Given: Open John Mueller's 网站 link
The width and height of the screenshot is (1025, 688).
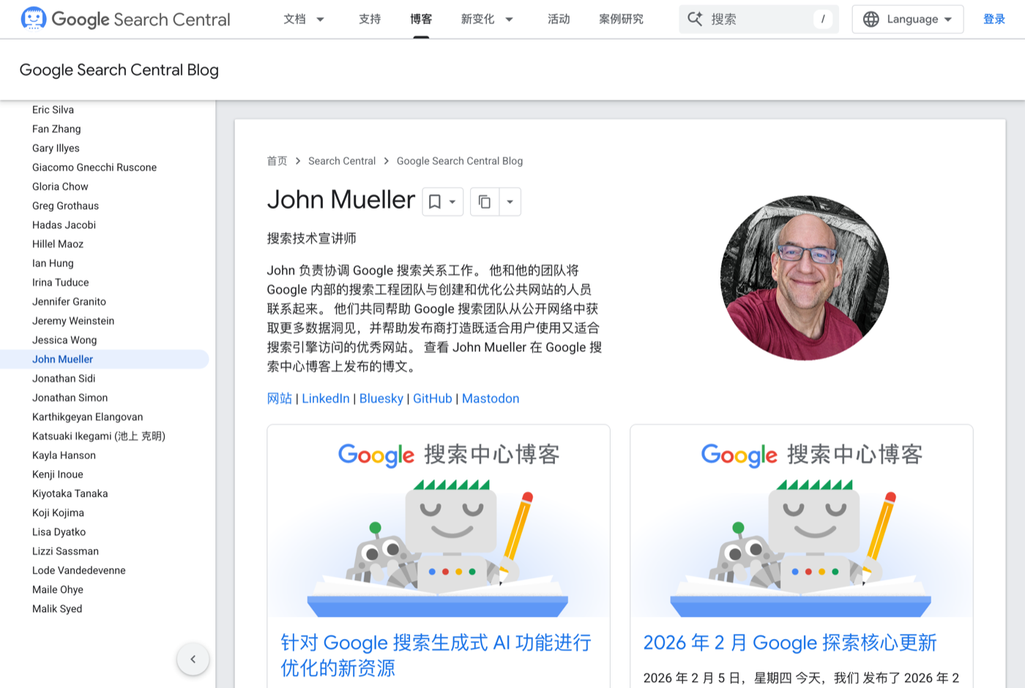Looking at the screenshot, I should click(280, 398).
